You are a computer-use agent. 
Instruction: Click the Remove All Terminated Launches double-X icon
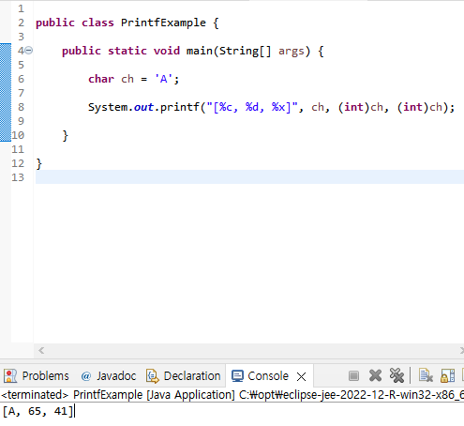397,375
